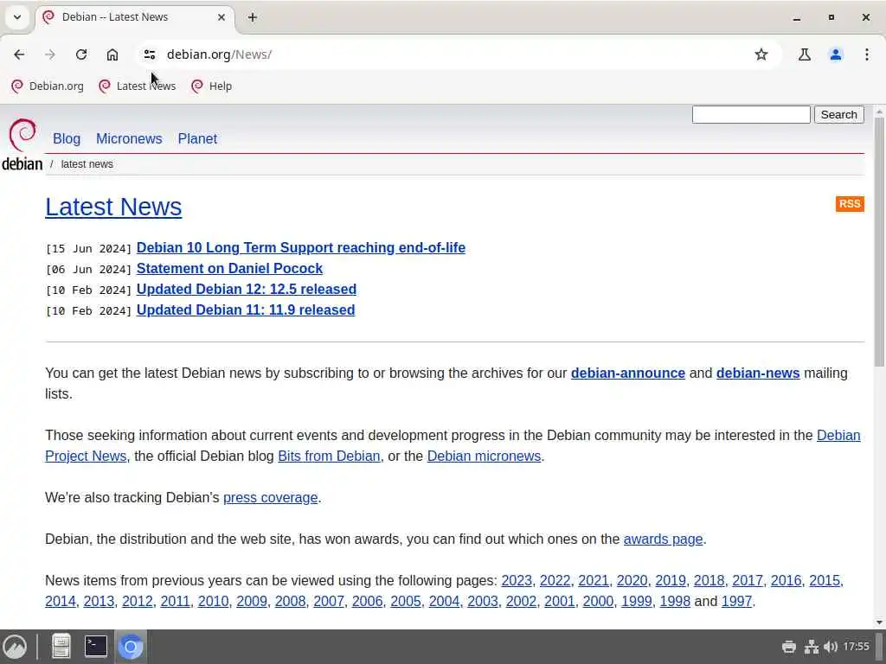This screenshot has width=886, height=664.
Task: Open the debian-announce mailing list link
Action: (628, 373)
